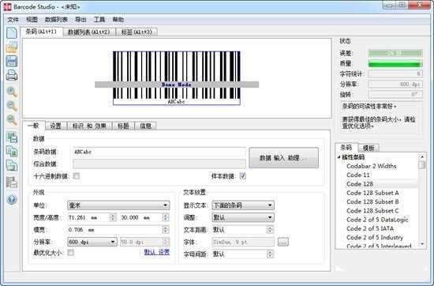Click the 数据 输入 助理 button
This screenshot has width=434, height=286.
[284, 158]
